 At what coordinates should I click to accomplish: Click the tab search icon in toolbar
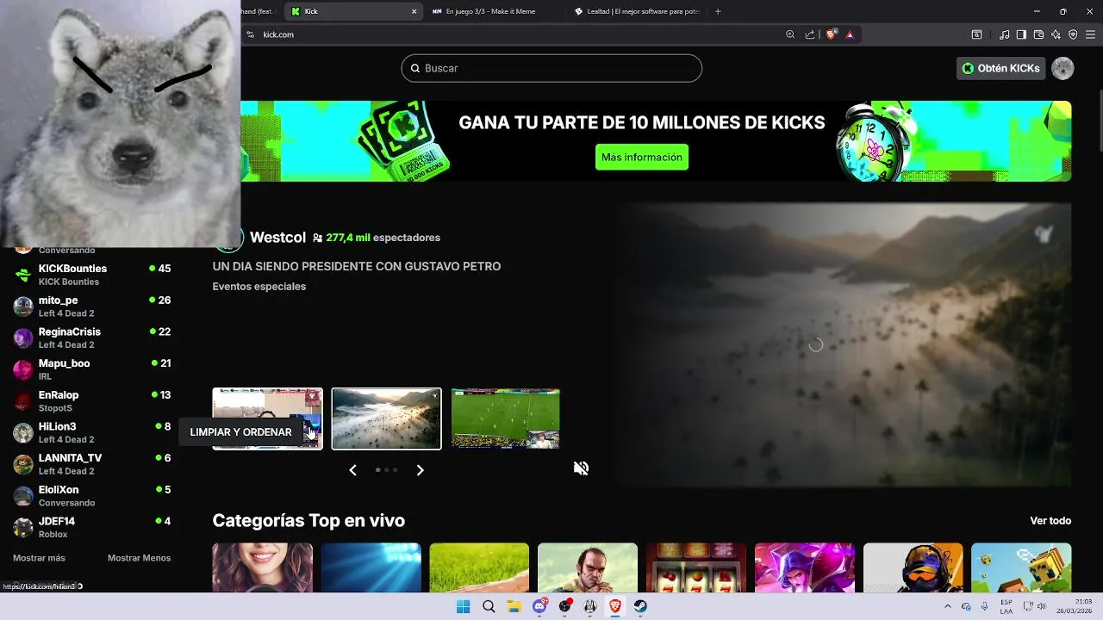click(976, 34)
